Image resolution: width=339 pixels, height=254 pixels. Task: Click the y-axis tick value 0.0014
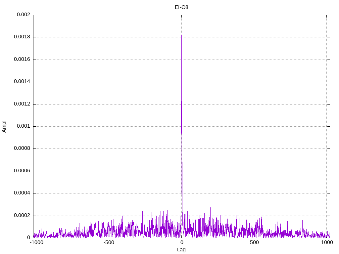tap(22, 82)
